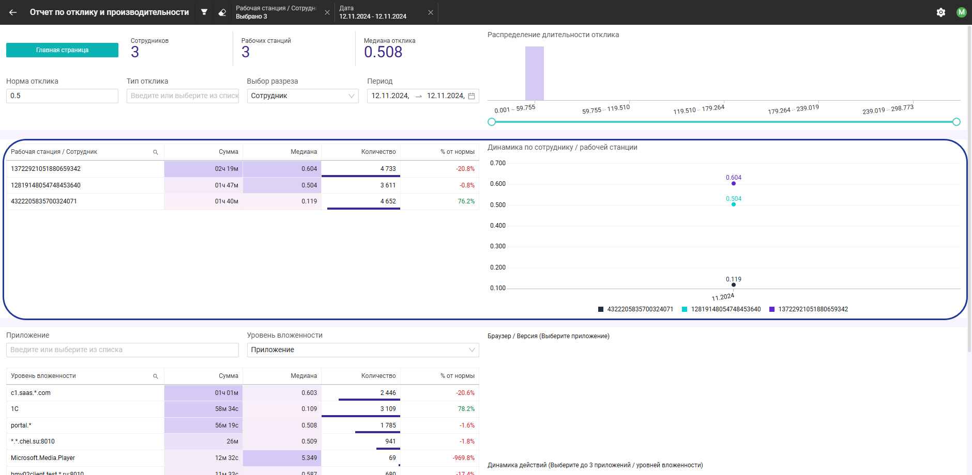This screenshot has height=475, width=972.
Task: Search in Уровень вложенности column
Action: pos(155,376)
